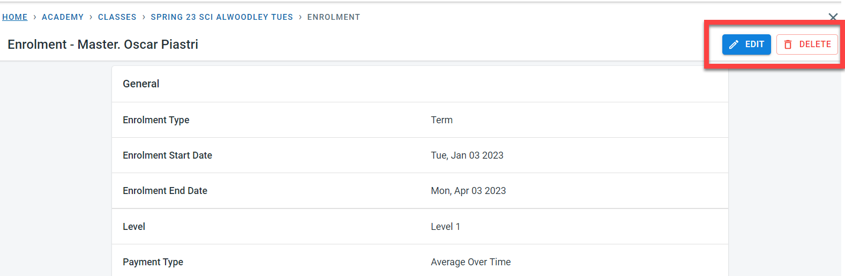Select the Mon, Apr 03 2023 end date value
845x276 pixels.
468,191
